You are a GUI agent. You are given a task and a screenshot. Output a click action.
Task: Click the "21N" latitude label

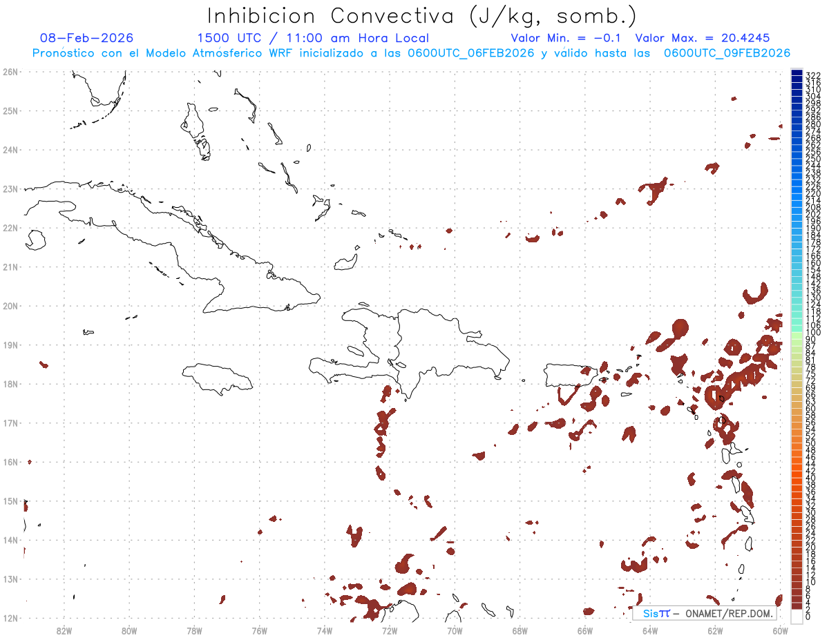point(10,266)
